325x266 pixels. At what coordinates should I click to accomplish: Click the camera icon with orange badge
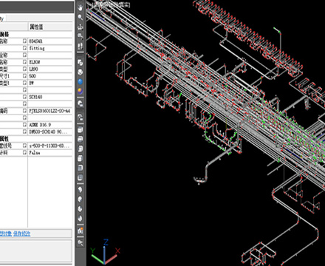click(x=81, y=231)
